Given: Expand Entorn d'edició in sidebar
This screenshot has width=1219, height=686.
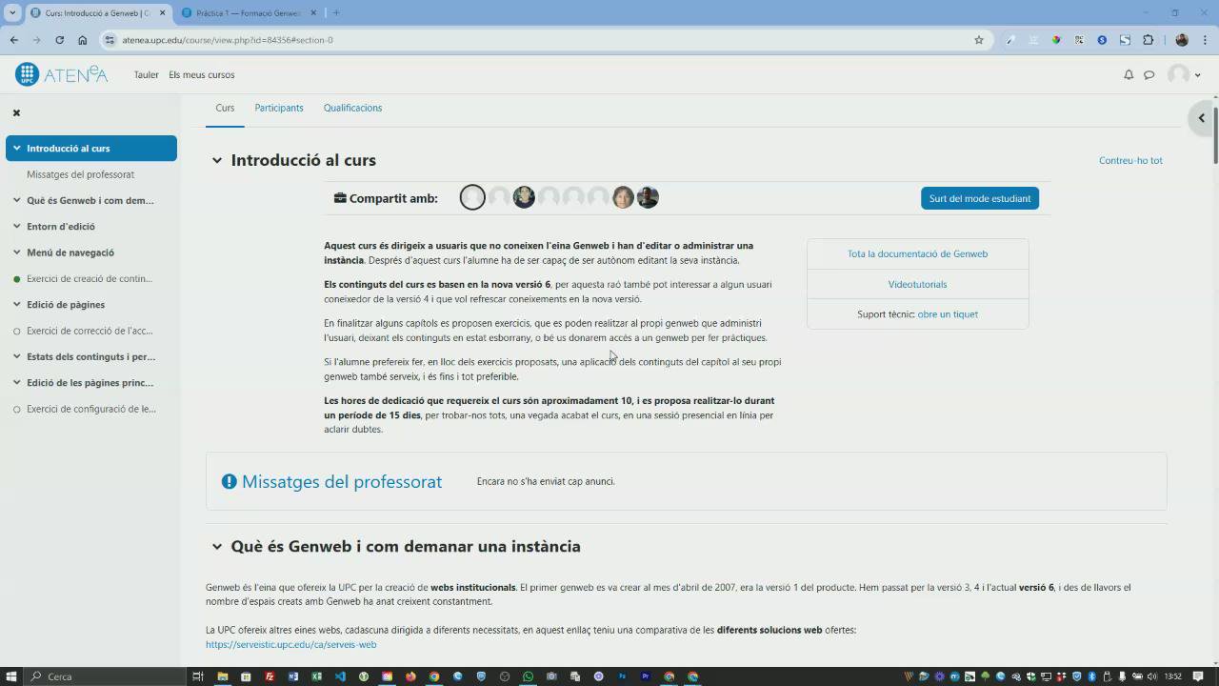Looking at the screenshot, I should tap(16, 226).
